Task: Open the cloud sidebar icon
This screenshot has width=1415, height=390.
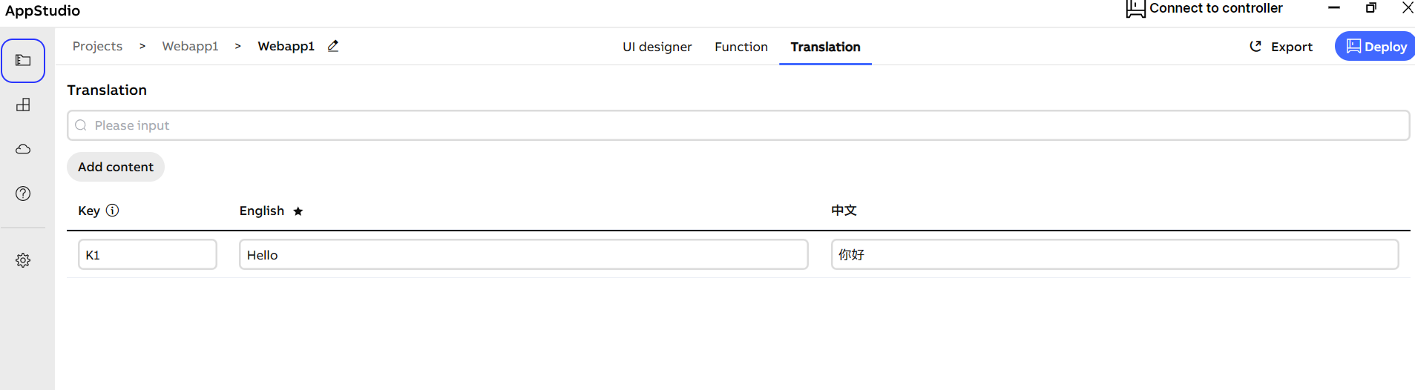Action: 23,149
